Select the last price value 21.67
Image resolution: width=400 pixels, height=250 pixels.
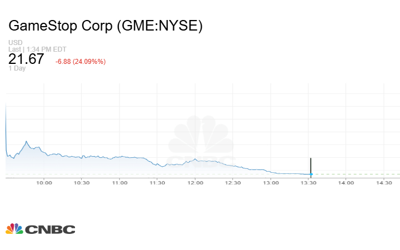tap(27, 60)
